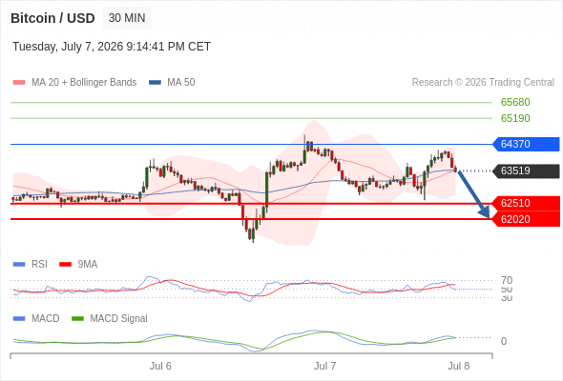Click the blue 64370 pivot price tag

(526, 144)
